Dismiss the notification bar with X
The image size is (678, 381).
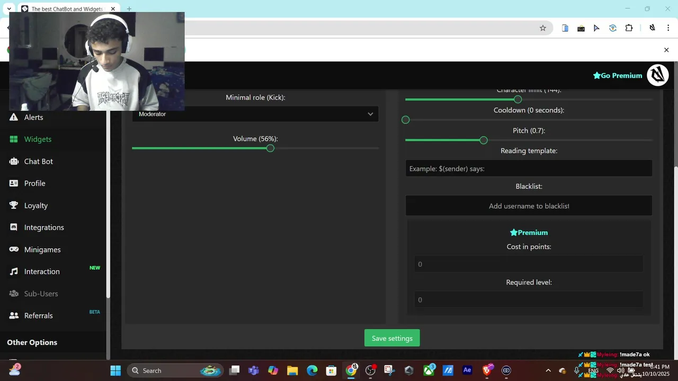tap(666, 50)
